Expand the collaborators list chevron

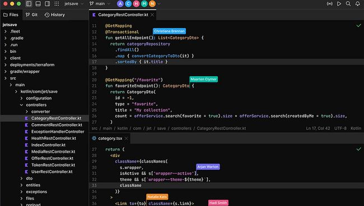[x=159, y=4]
